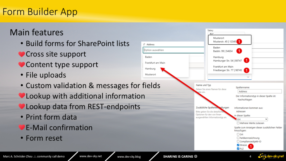The image size is (286, 161).
Task: Choose Frankfurt am Main in the option list
Action: 155,63
